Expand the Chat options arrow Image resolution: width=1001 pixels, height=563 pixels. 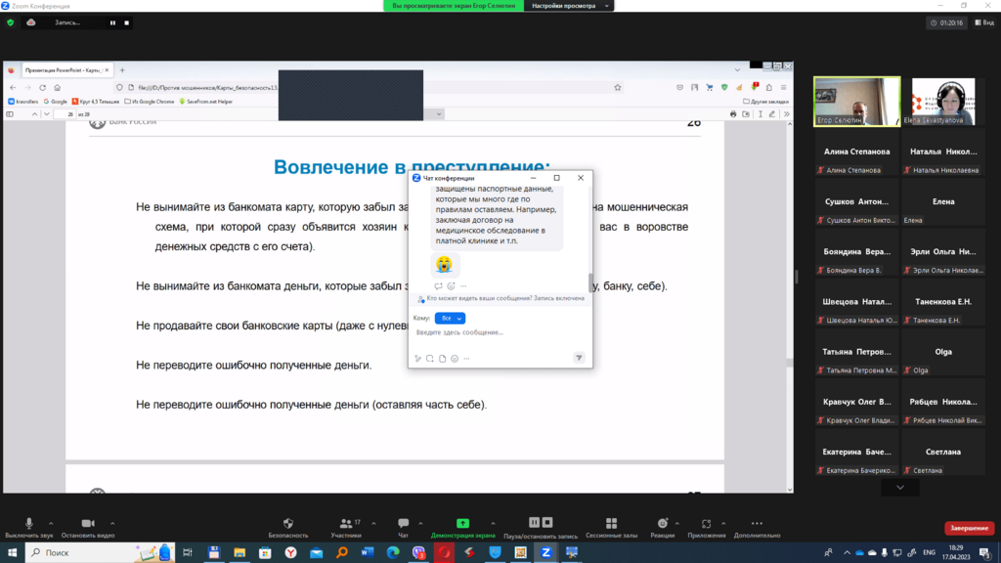point(420,524)
